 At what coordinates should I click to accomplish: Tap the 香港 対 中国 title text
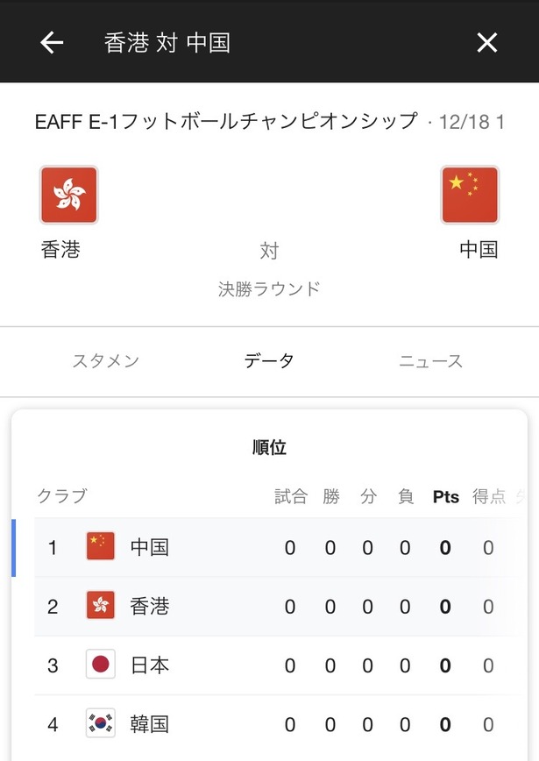coord(167,43)
